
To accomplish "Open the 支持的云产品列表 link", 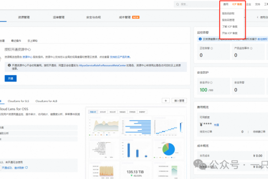I will click(120, 57).
